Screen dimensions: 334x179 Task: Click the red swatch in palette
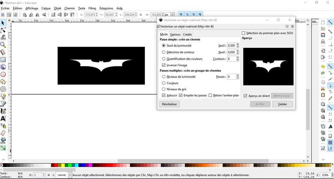[56, 165]
